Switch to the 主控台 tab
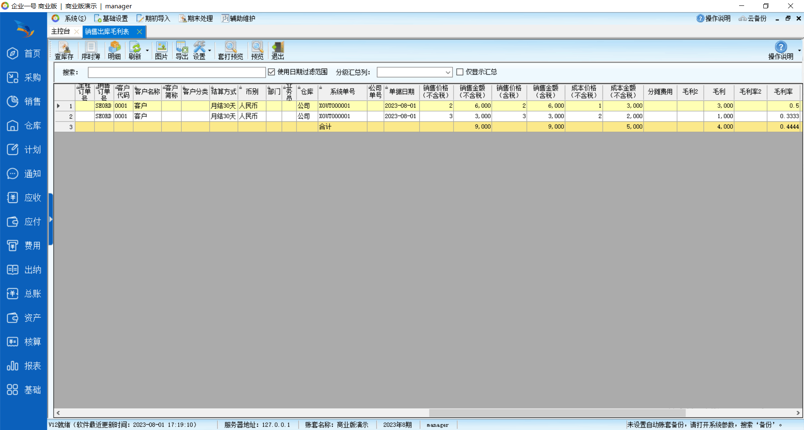 pyautogui.click(x=61, y=31)
